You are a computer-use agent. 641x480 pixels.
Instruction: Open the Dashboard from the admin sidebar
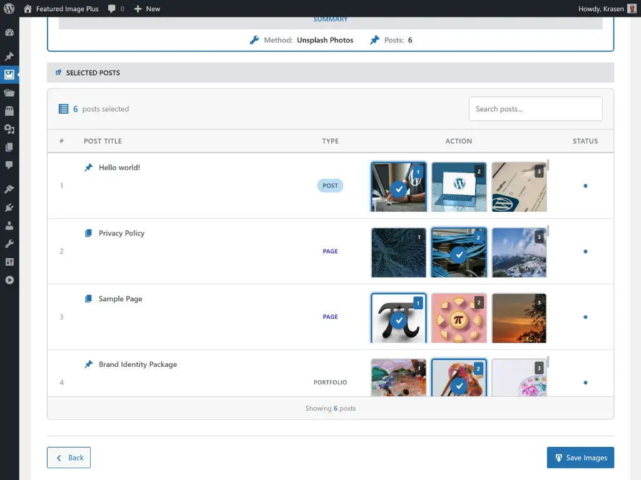[10, 32]
